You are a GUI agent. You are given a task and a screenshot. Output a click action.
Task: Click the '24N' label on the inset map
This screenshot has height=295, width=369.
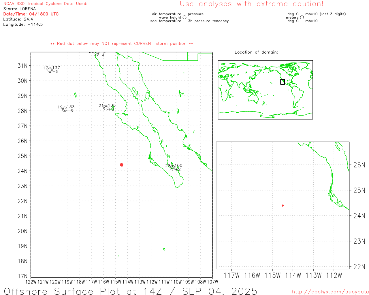click(x=359, y=216)
